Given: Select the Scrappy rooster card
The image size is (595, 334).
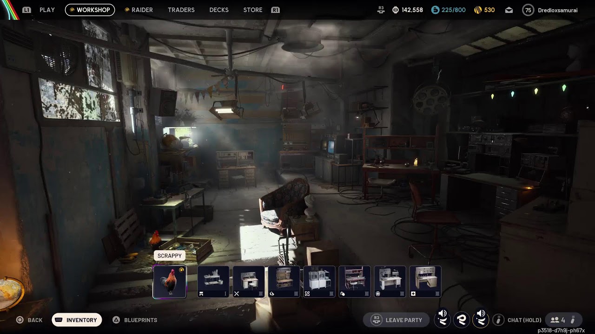Looking at the screenshot, I should tap(170, 282).
